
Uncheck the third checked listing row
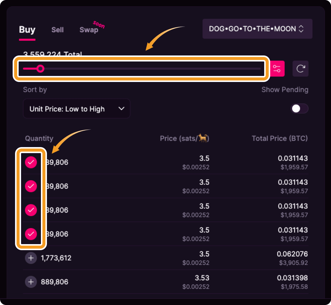pos(31,210)
